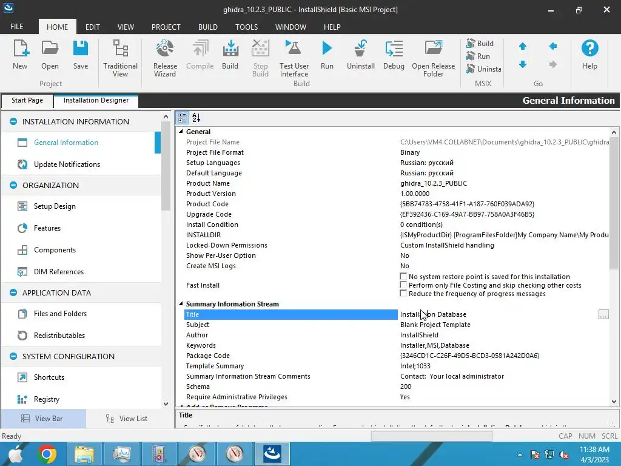The height and width of the screenshot is (466, 621).
Task: Collapse the APPLICATION DATA group
Action: [x=13, y=292]
